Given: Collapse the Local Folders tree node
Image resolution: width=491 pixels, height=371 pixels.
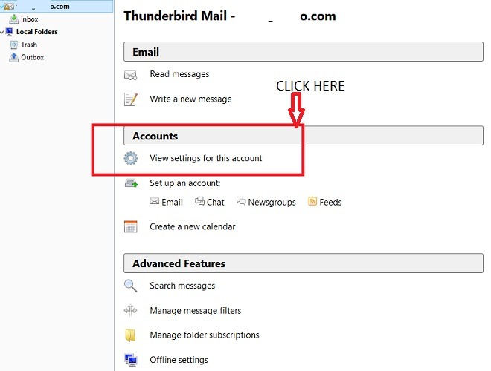Looking at the screenshot, I should tap(2, 32).
